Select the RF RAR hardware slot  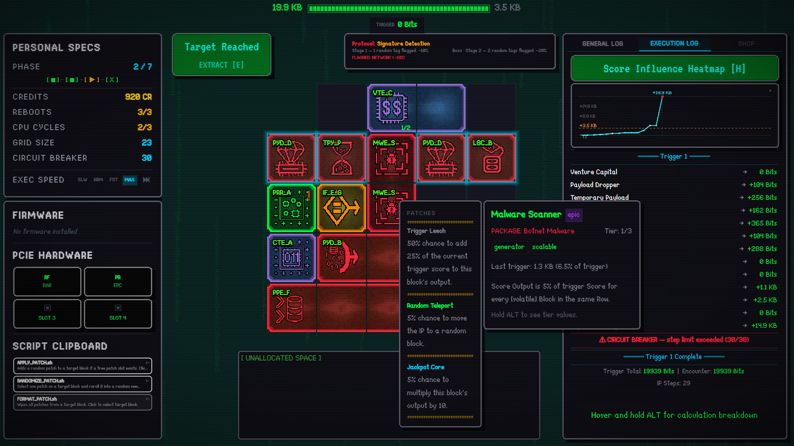[x=47, y=281]
